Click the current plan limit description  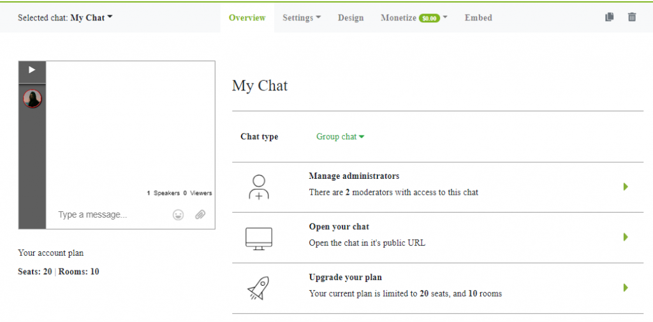tap(405, 294)
